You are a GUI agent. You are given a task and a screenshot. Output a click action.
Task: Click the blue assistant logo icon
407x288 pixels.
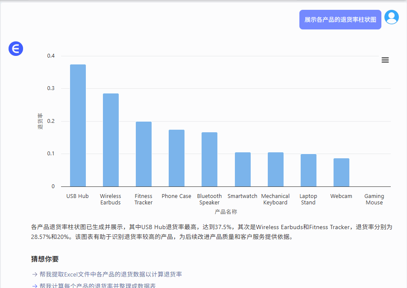pyautogui.click(x=16, y=49)
